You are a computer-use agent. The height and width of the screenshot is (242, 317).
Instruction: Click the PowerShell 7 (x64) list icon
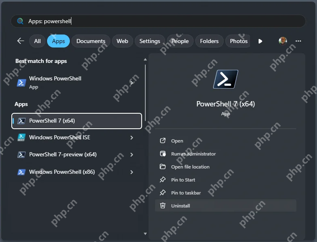coord(21,121)
